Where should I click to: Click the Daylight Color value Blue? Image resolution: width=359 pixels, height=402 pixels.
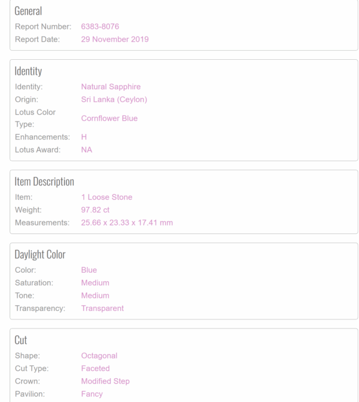click(x=89, y=270)
